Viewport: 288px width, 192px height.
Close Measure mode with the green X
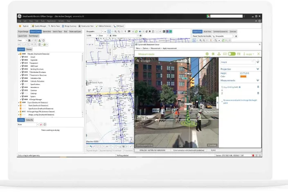259,54
